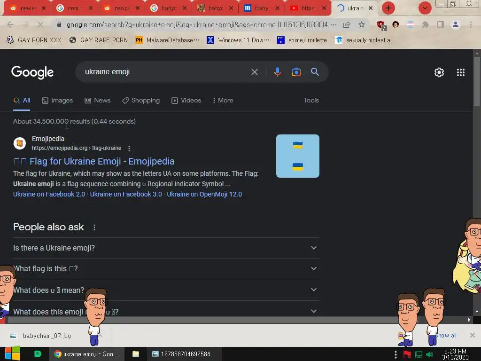Expand "Is there a Ukraine emoji?" question

(x=166, y=248)
